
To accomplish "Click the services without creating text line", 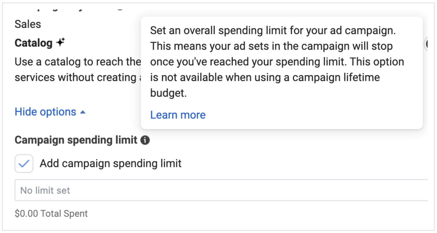I will pos(78,78).
